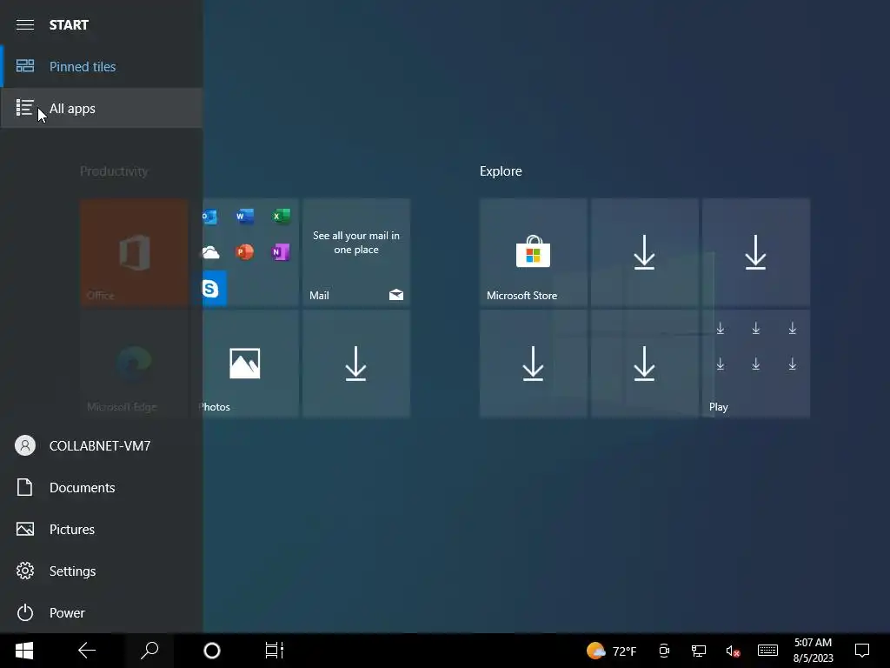Click the Windows Start button on taskbar
Viewport: 890px width, 668px height.
click(x=24, y=651)
